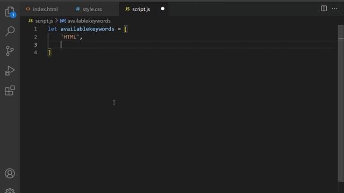344x193 pixels.
Task: Click line number 2 in the gutter
Action: coord(35,37)
